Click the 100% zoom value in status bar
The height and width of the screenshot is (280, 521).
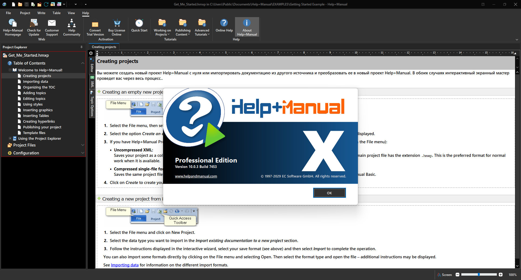(513, 275)
